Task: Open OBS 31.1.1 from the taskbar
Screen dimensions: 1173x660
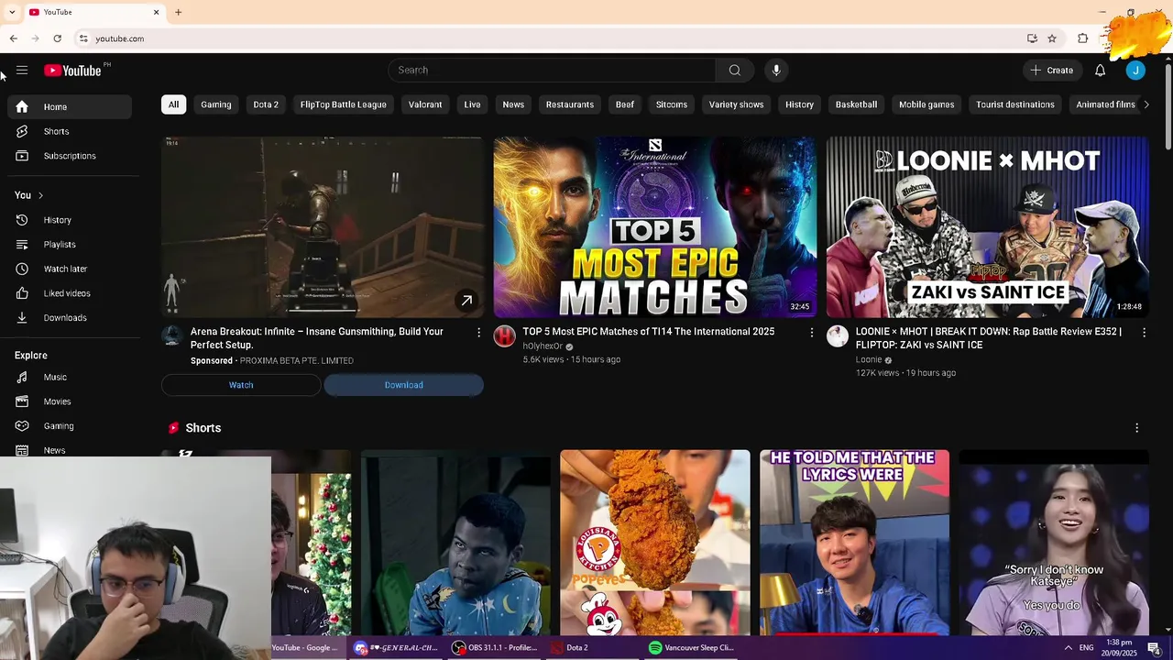Action: [495, 648]
